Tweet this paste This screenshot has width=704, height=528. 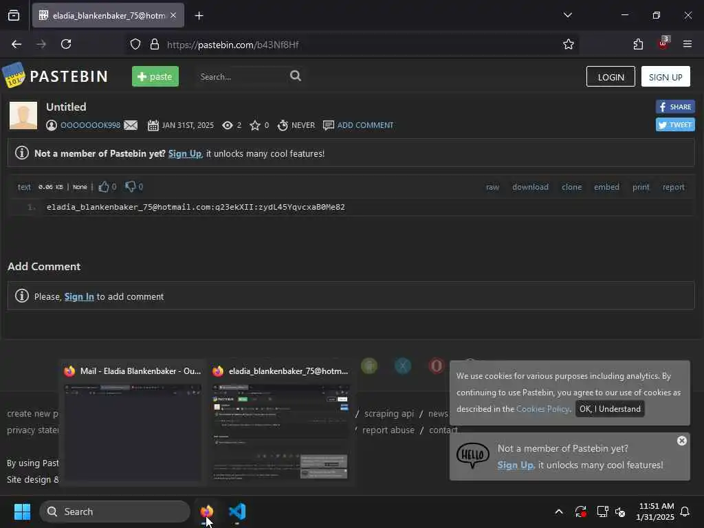pyautogui.click(x=675, y=124)
